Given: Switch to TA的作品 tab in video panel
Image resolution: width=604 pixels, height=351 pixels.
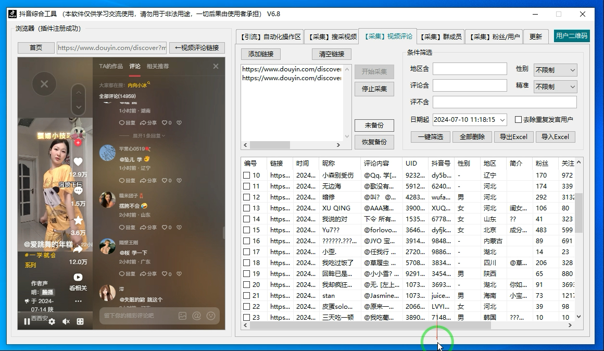Looking at the screenshot, I should click(111, 66).
